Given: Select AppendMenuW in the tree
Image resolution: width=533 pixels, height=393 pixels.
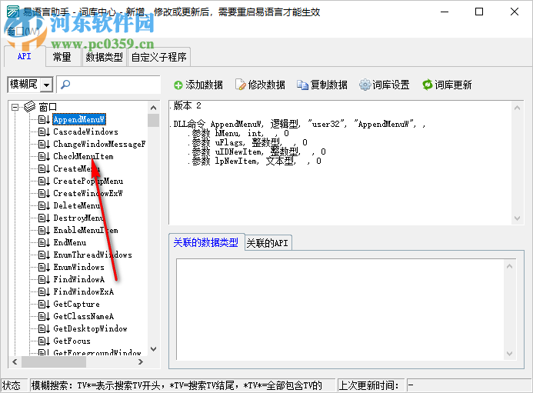Looking at the screenshot, I should pyautogui.click(x=79, y=120).
